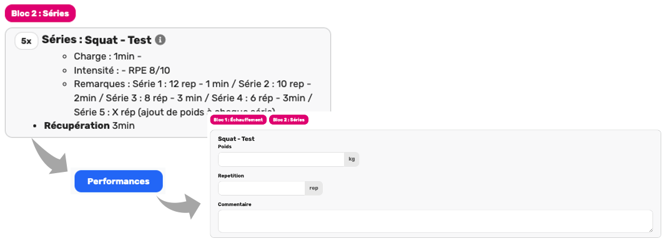Click the Commentaire textarea resize grip
Image resolution: width=665 pixels, height=241 pixels.
tap(650, 230)
